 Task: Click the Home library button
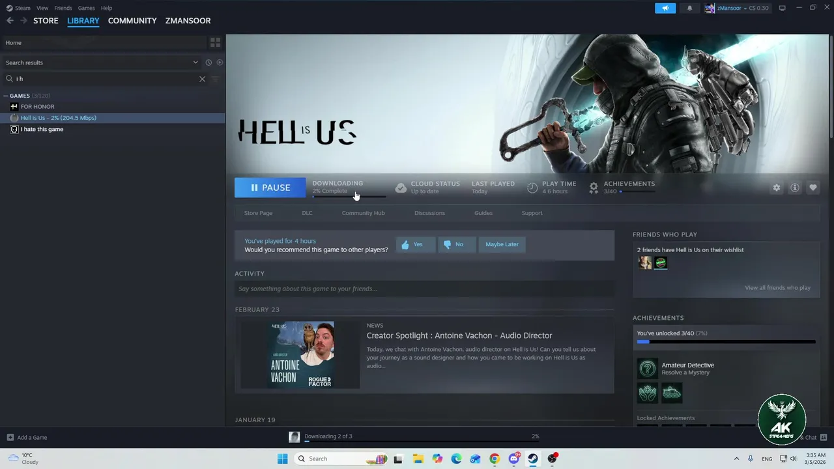(104, 43)
